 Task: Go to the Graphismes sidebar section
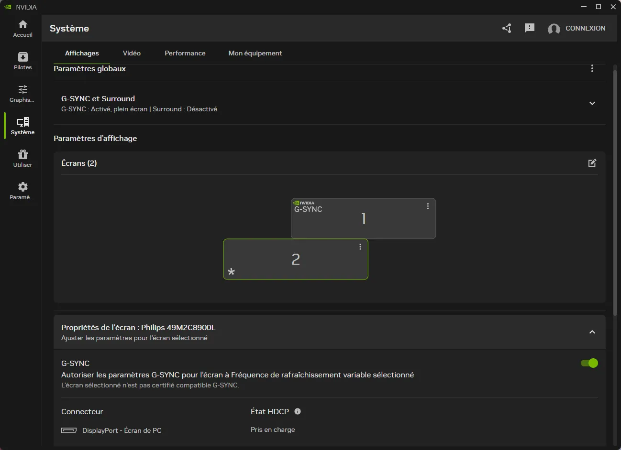point(22,93)
